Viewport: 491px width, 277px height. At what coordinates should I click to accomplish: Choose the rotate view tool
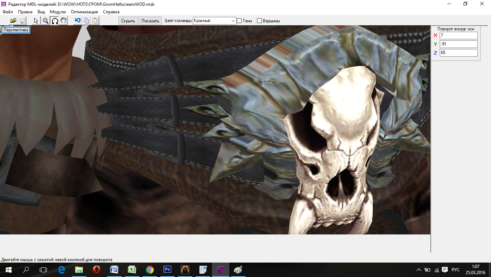55,21
